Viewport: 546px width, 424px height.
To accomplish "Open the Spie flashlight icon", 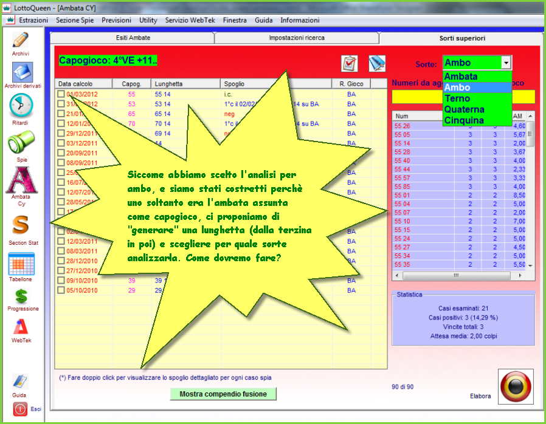I will pyautogui.click(x=21, y=142).
